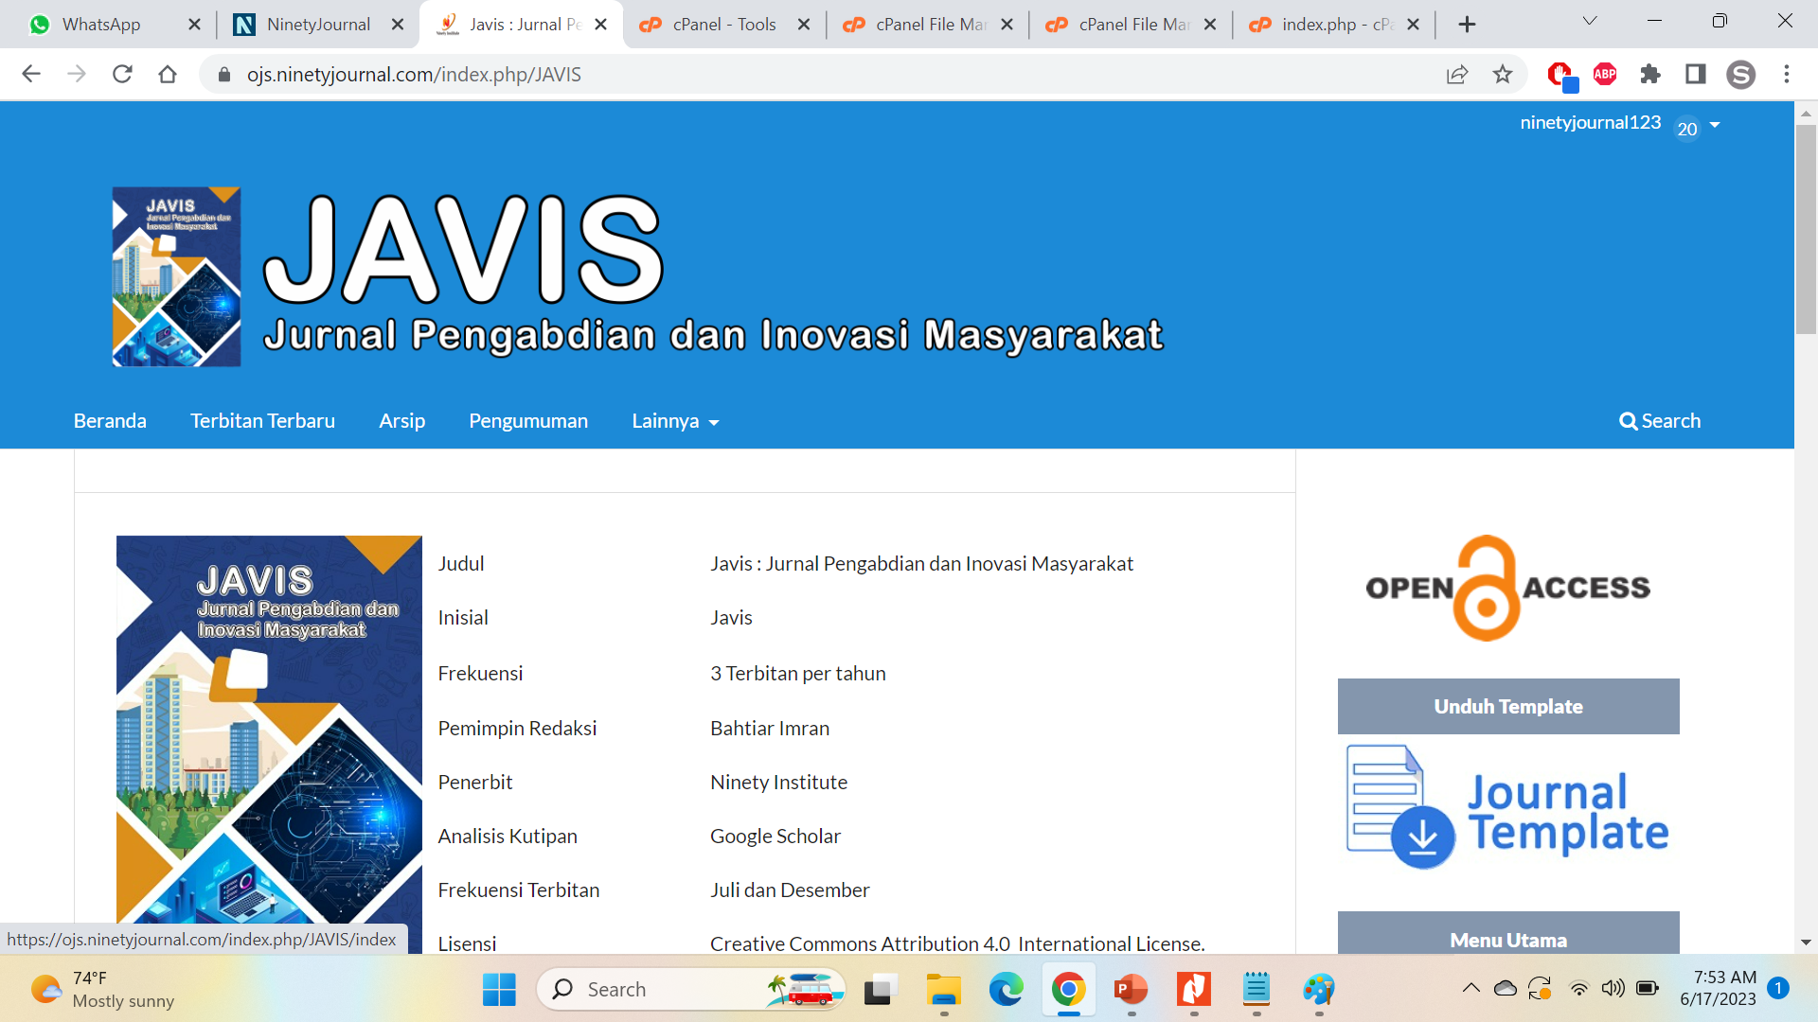
Task: Close the NinetyJournal tab
Action: pos(398,25)
